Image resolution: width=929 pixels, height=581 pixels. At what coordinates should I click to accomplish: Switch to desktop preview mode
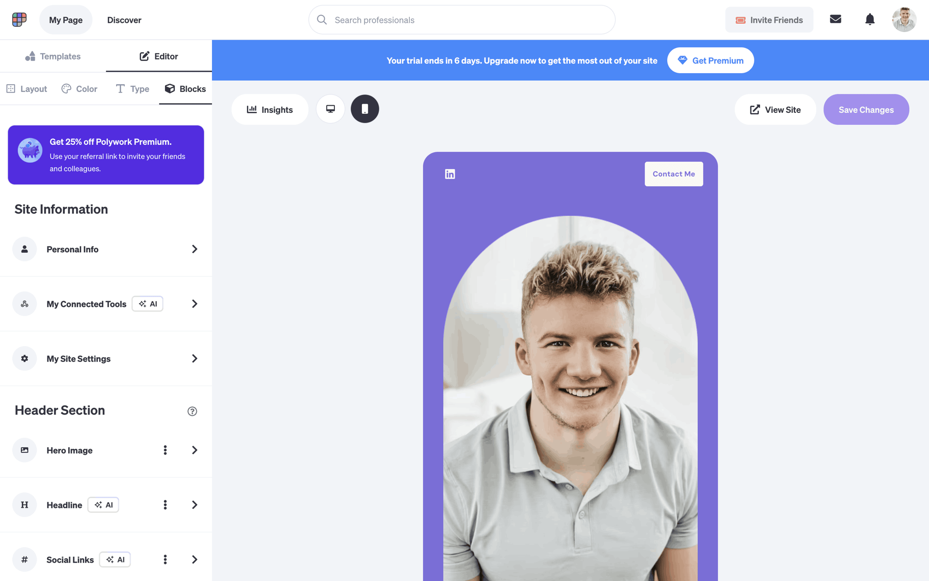coord(330,109)
